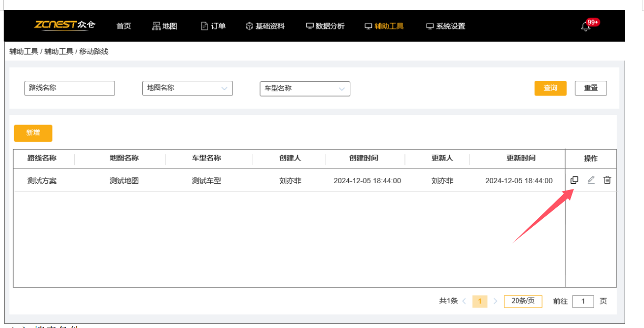Click the delete trash icon in 测试方案 row
Screen dimensions: 644x328
(x=607, y=180)
